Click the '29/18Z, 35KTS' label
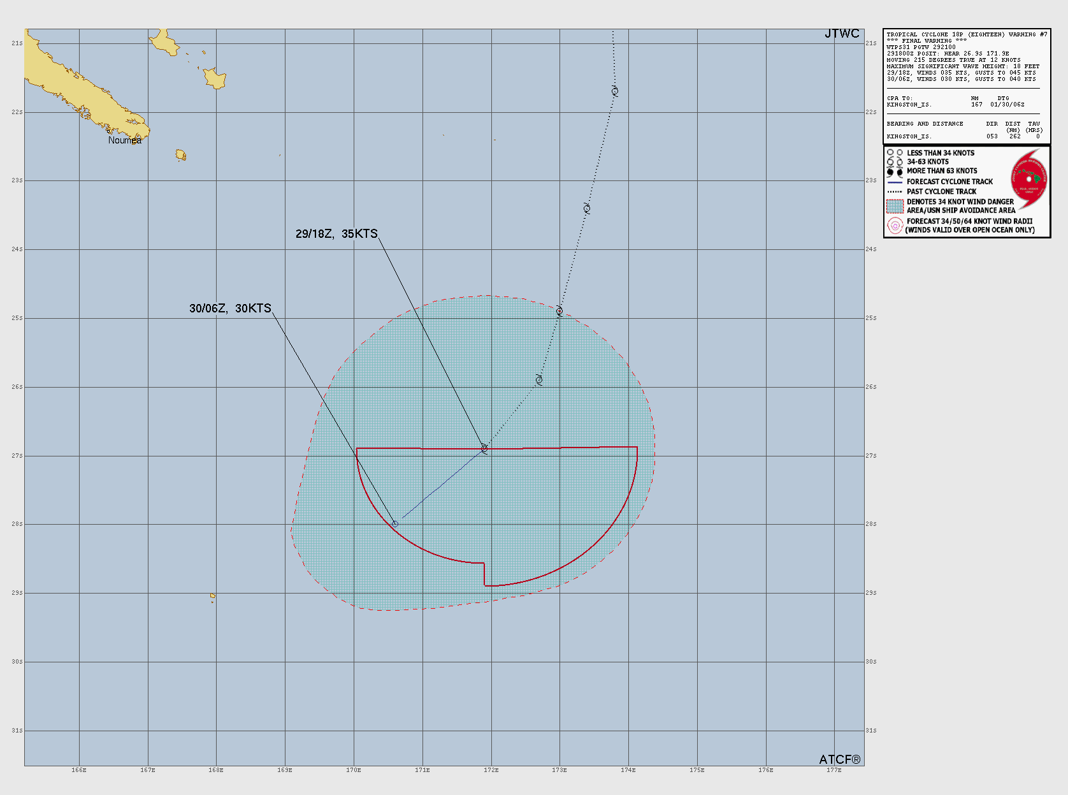This screenshot has width=1068, height=795. click(336, 234)
